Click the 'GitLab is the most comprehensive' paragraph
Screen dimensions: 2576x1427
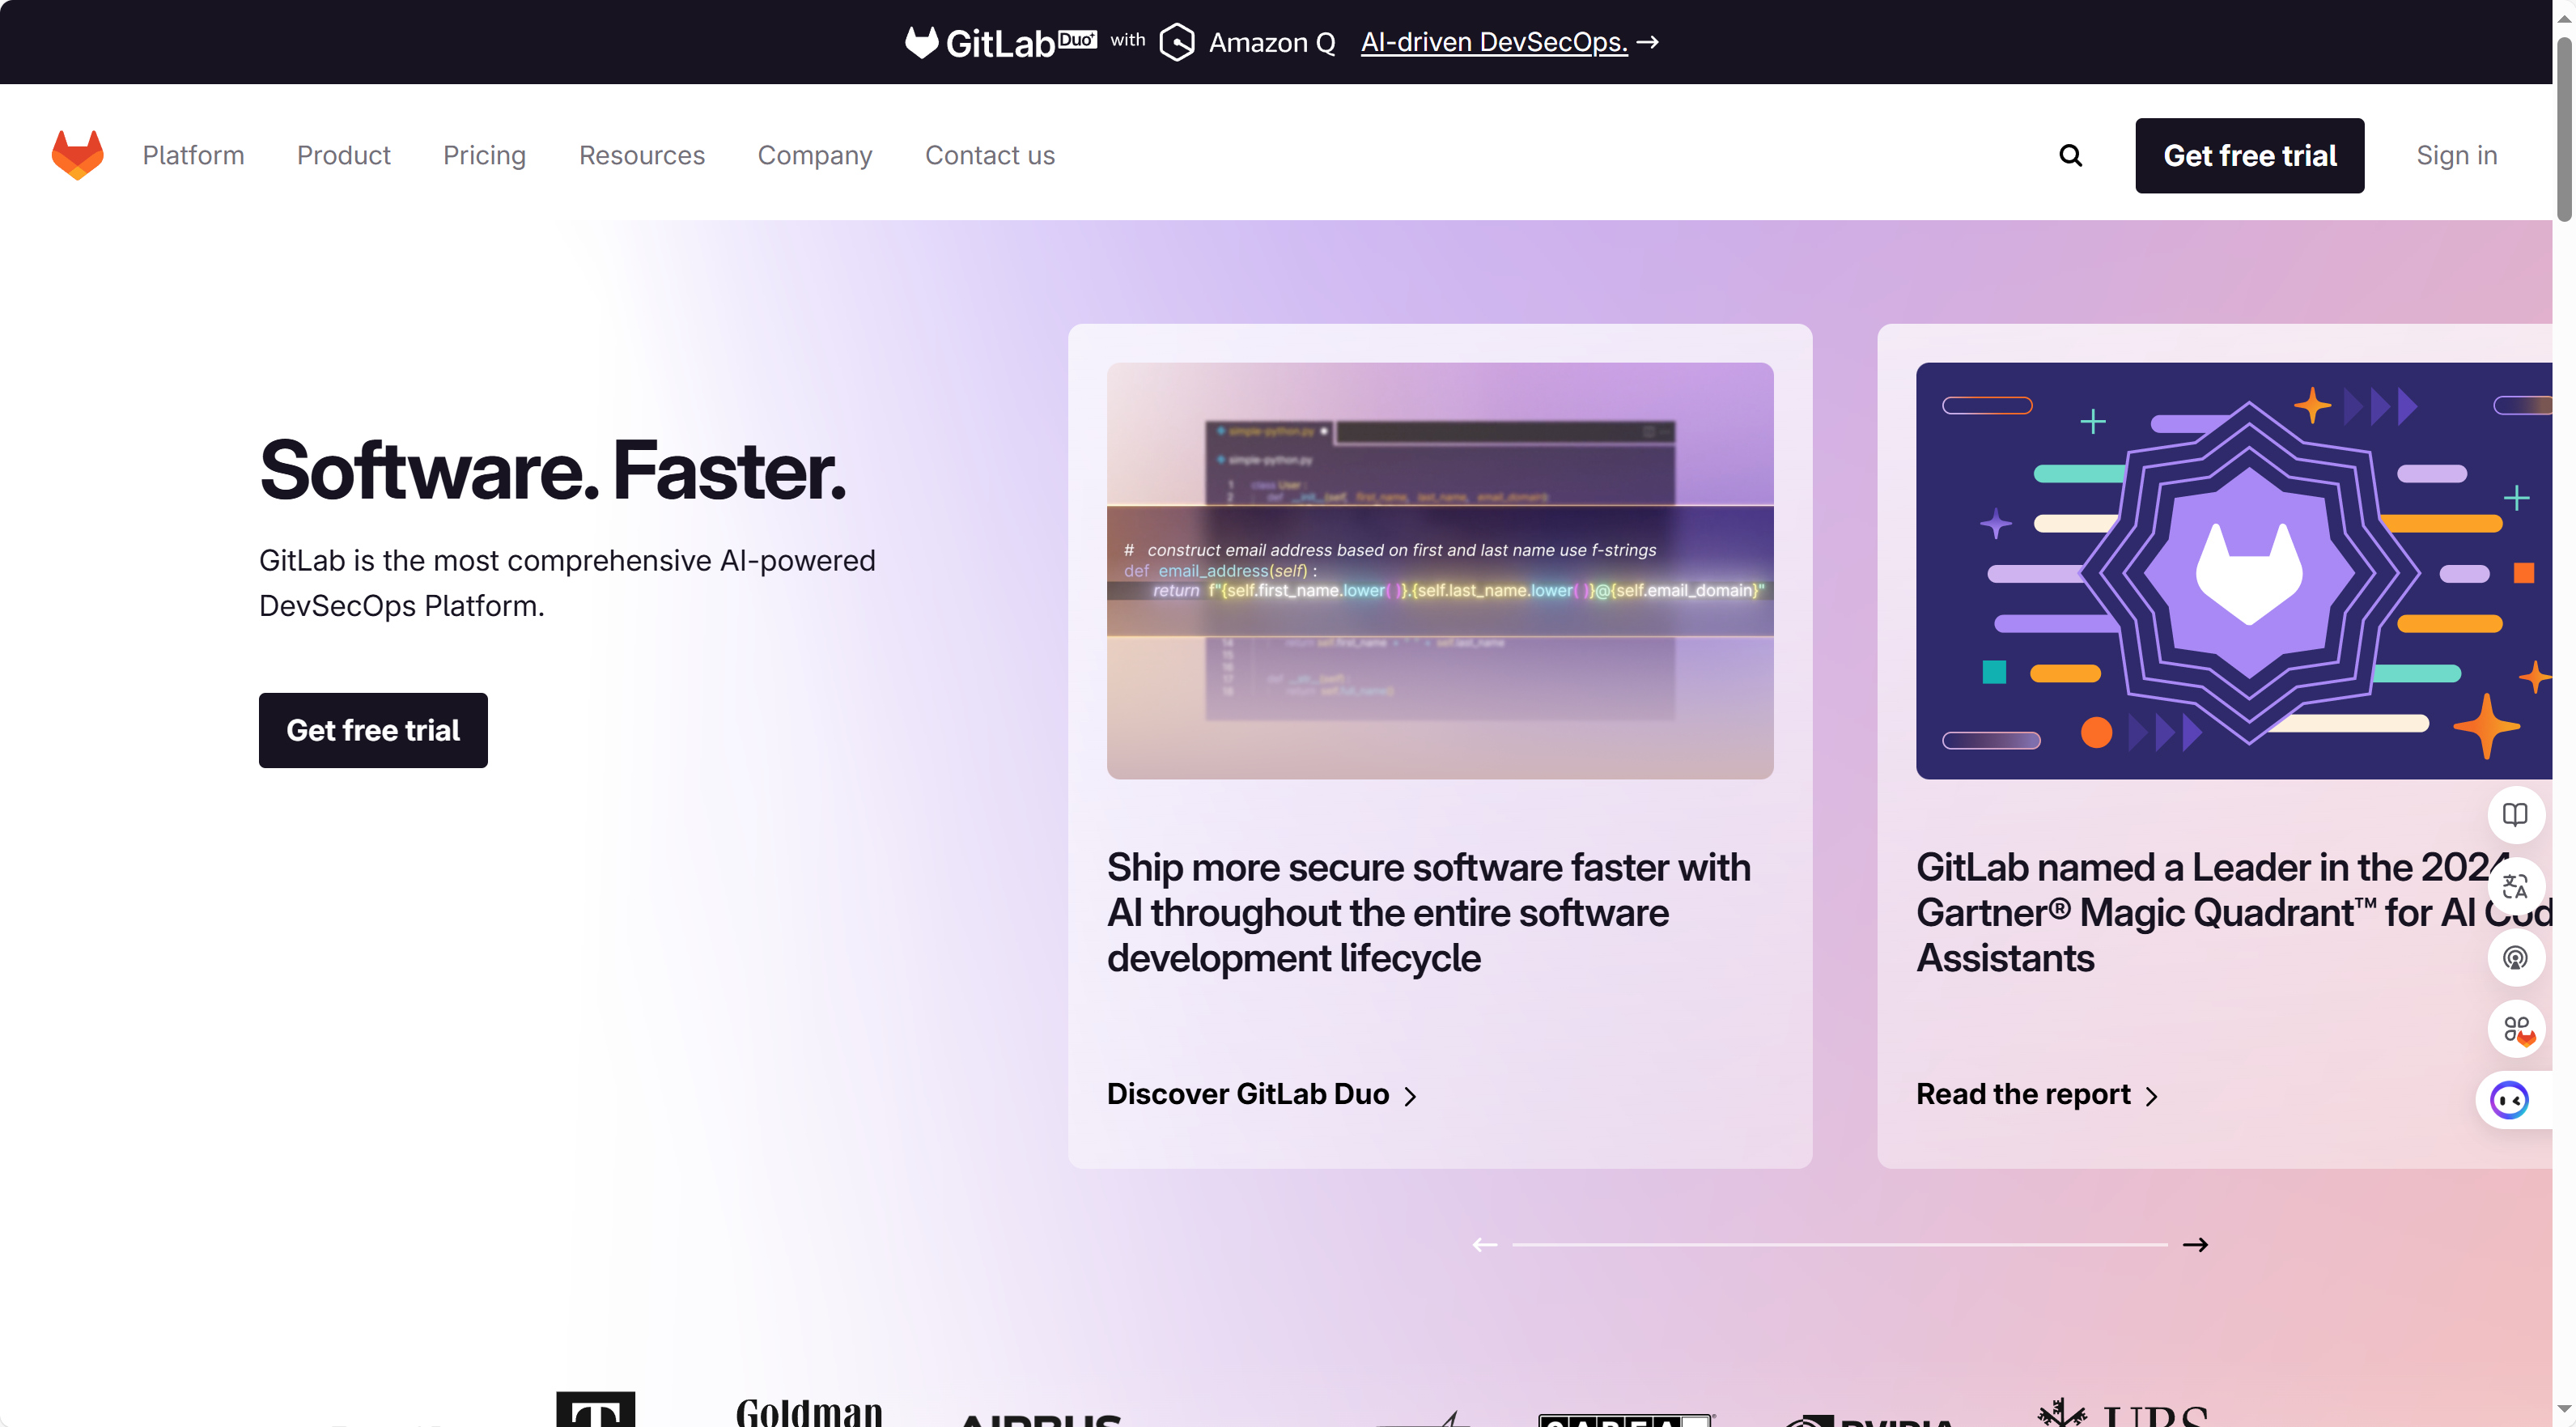[x=567, y=583]
